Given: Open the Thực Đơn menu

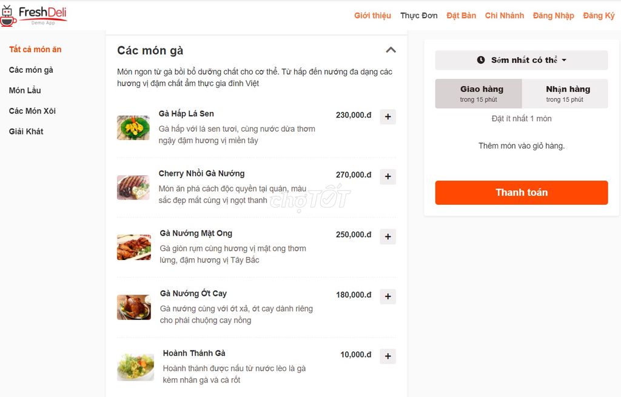Looking at the screenshot, I should coord(418,15).
